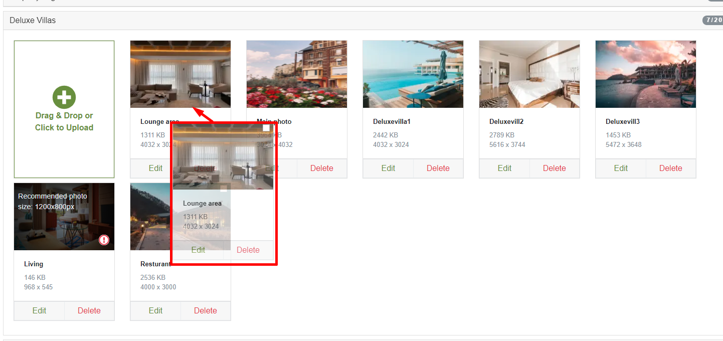
Task: Edit the Deluxevilla1 photo
Action: (x=388, y=168)
